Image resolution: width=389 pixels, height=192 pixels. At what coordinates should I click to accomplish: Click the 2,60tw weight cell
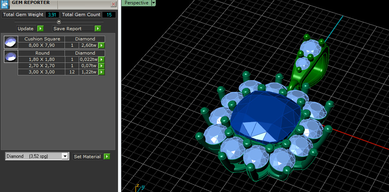tap(88, 45)
